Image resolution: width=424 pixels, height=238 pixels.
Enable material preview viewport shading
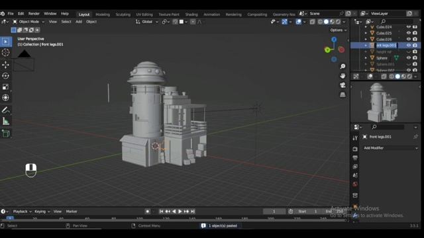pyautogui.click(x=333, y=22)
